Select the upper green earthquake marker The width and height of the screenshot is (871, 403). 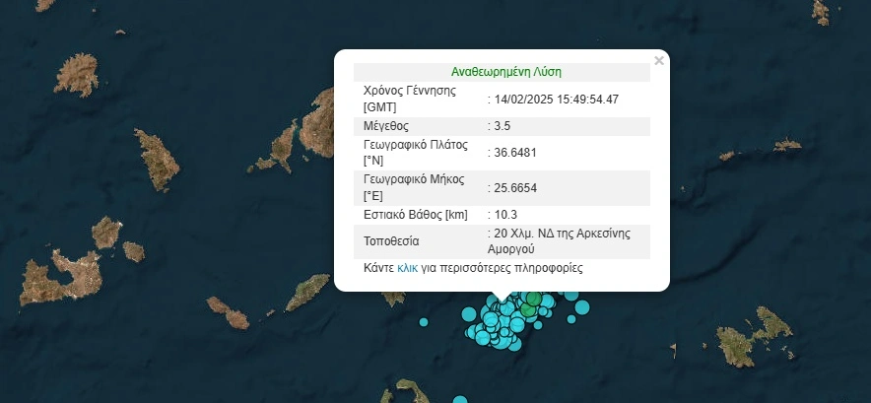(533, 298)
